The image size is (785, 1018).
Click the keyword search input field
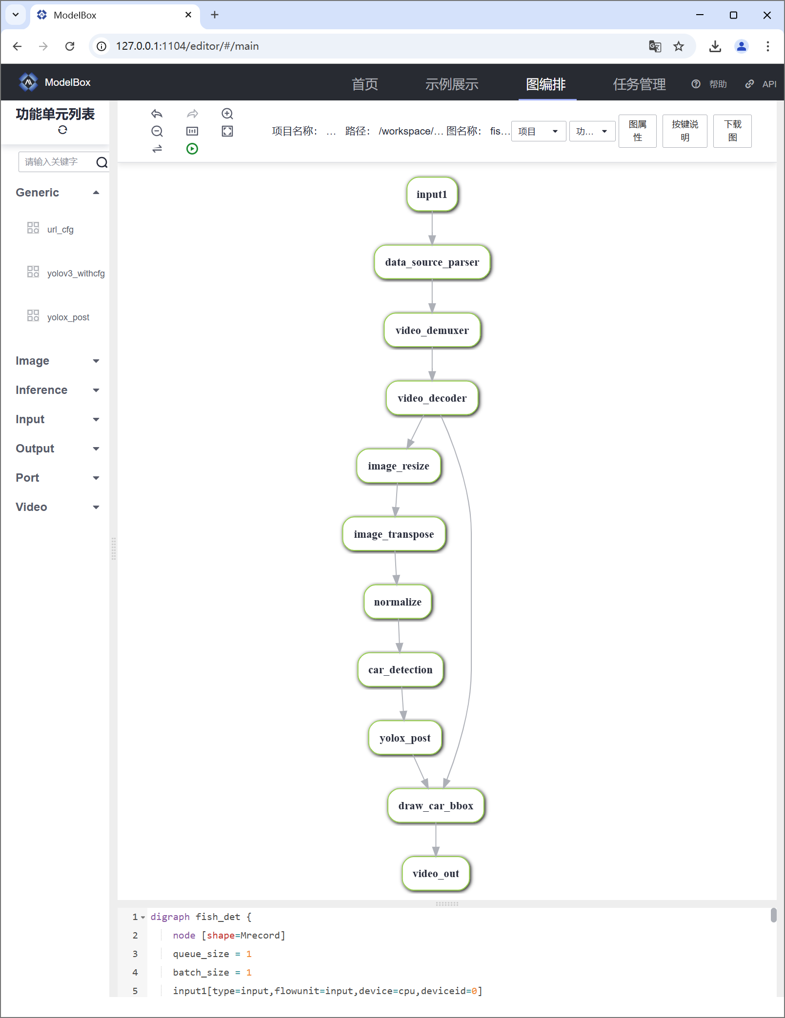(x=56, y=162)
